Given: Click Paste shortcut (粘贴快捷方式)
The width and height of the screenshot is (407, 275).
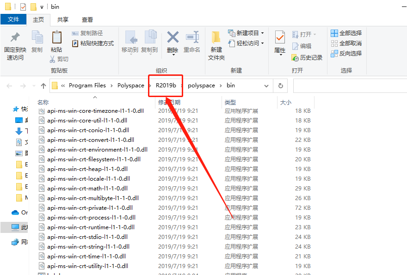Looking at the screenshot, I should click(93, 43).
